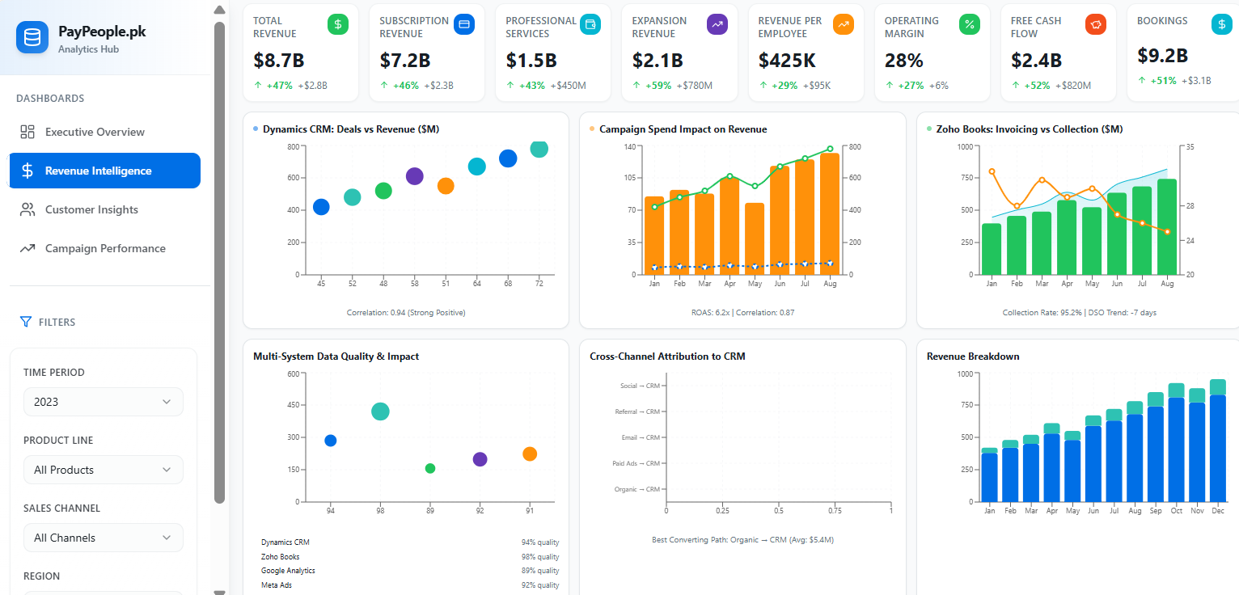Click the Executive Overview grid icon
1239x595 pixels.
tap(27, 132)
